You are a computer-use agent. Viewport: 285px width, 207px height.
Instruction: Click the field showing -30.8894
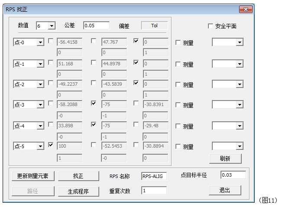coord(155,146)
